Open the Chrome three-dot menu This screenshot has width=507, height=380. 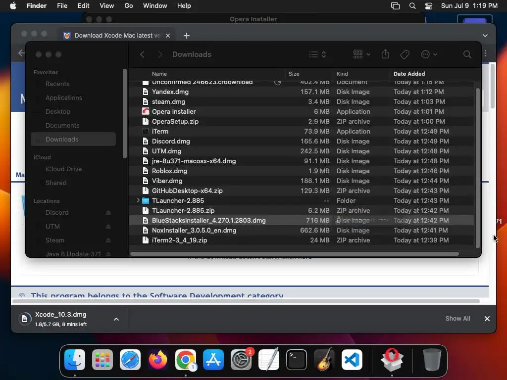click(485, 53)
